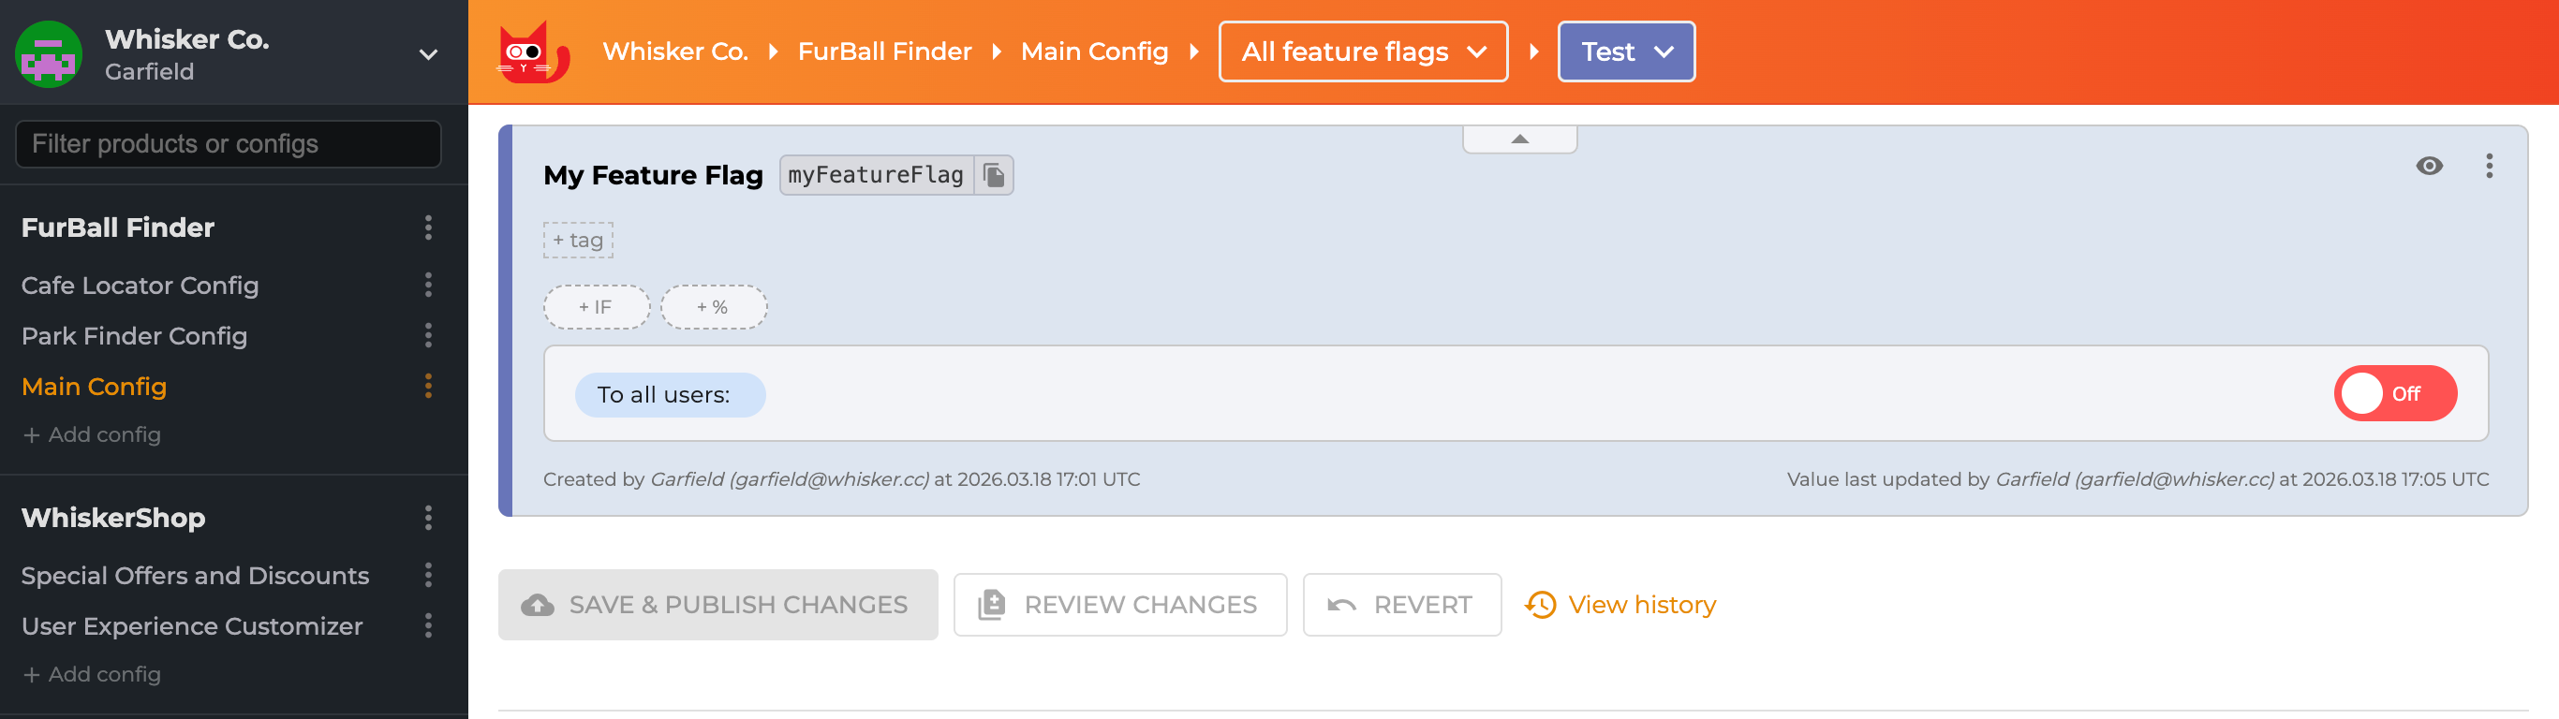Open options menu for Main Config
This screenshot has height=719, width=2559.
(427, 387)
